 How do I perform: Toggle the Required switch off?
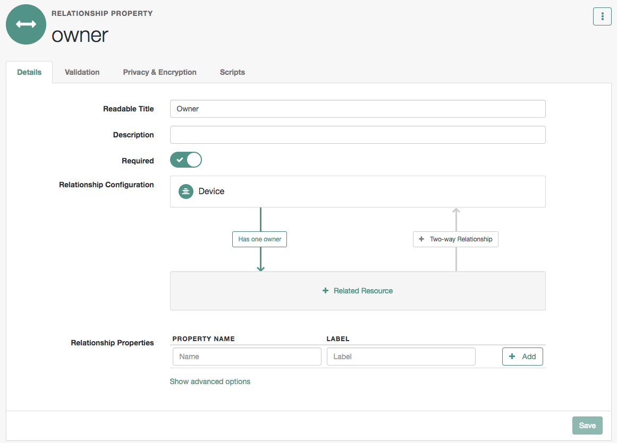tap(186, 160)
